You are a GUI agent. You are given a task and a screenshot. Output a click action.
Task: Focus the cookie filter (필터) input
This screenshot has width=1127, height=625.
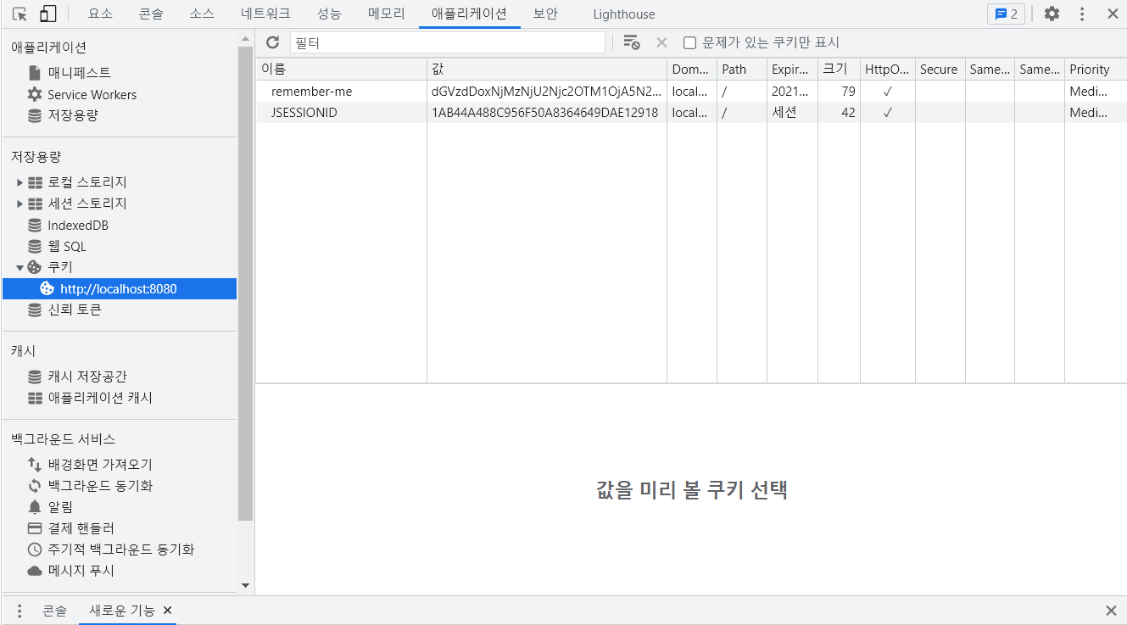pyautogui.click(x=448, y=42)
